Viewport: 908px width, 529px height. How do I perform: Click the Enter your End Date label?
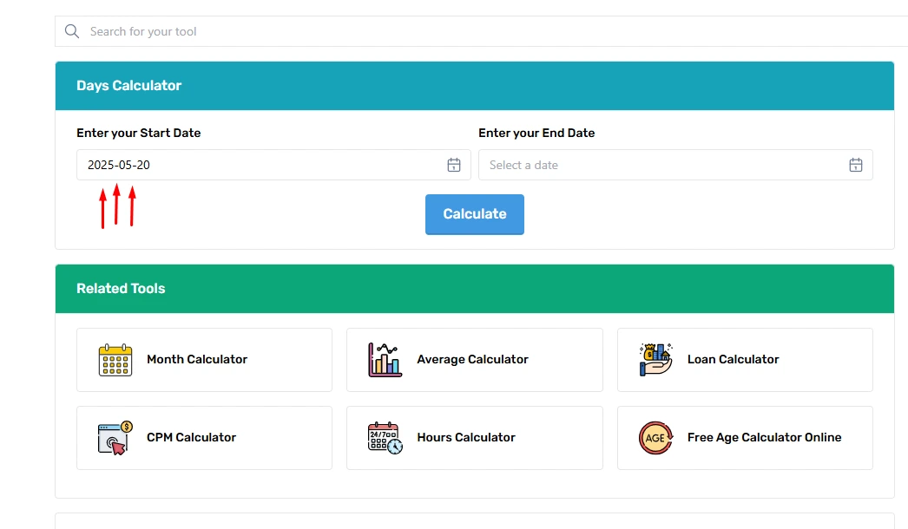(x=536, y=134)
